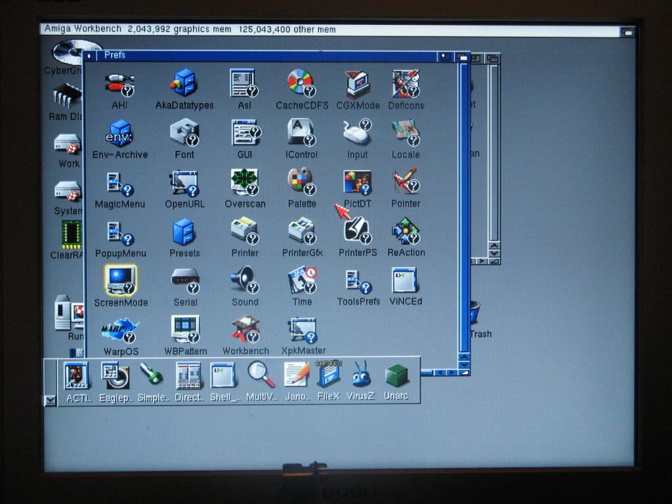Select the Time calendar clock icon
Image resolution: width=672 pixels, height=504 pixels.
click(x=302, y=280)
